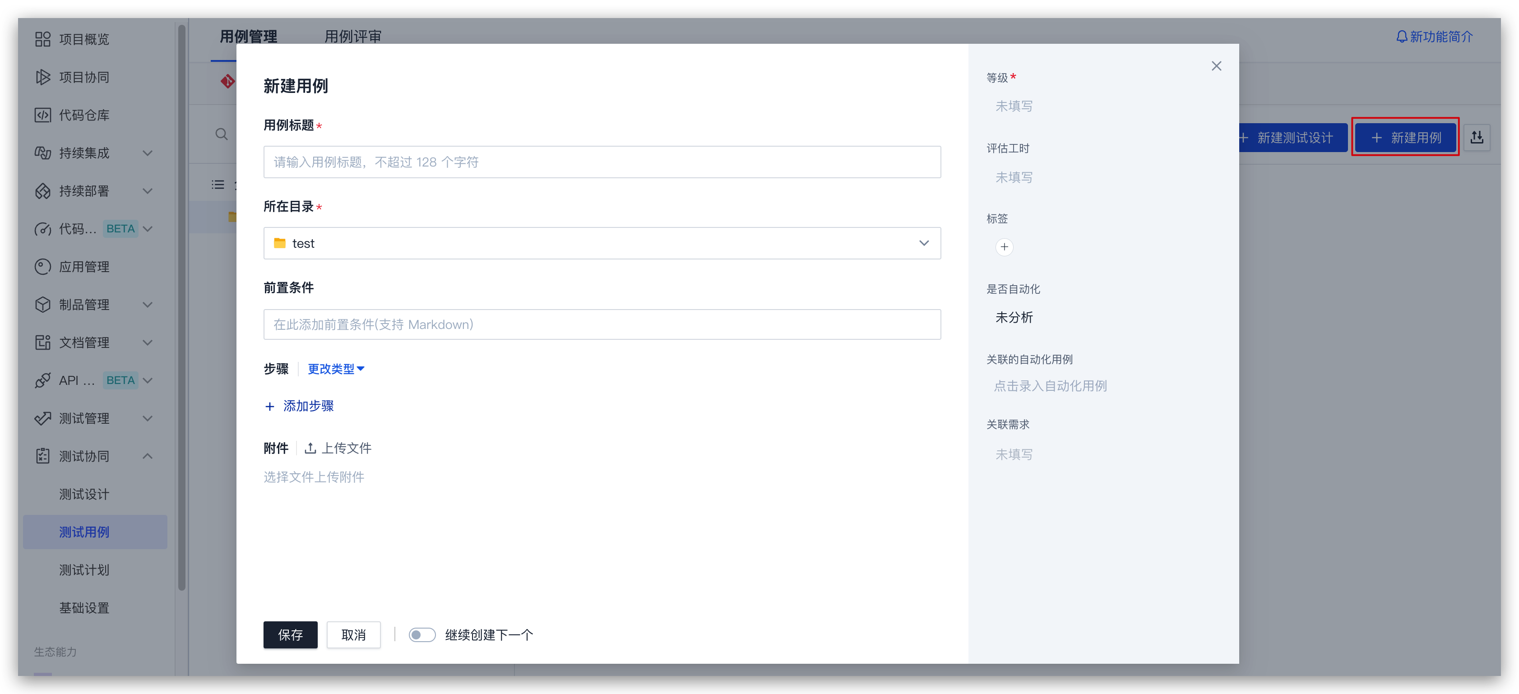Click the 文档管理 icon in the sidebar
This screenshot has width=1519, height=694.
[42, 342]
